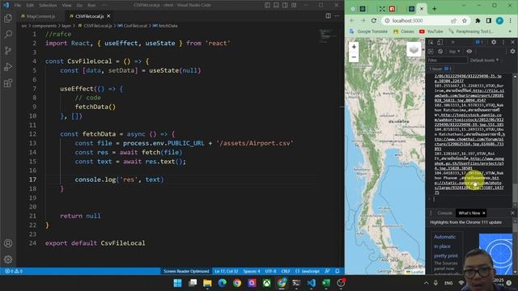The width and height of the screenshot is (518, 291).
Task: Open the Selection menu in VS Code
Action: point(48,6)
